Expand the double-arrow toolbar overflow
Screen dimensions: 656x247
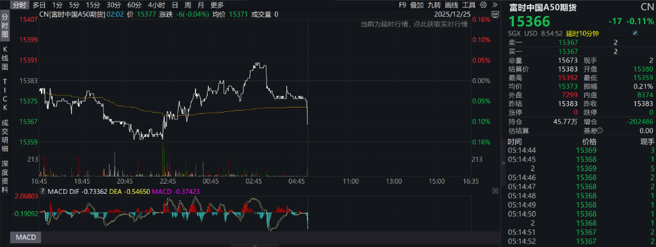495,5
